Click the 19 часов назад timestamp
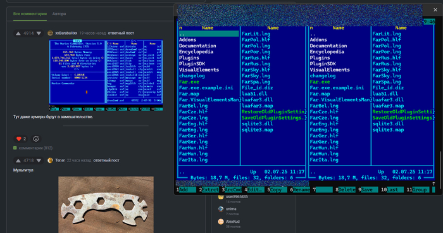Viewport: 443px width, 233px height. pos(92,33)
